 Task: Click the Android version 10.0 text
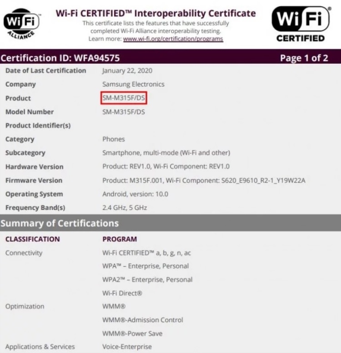135,194
